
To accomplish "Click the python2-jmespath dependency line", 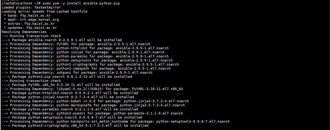I will [86, 69].
